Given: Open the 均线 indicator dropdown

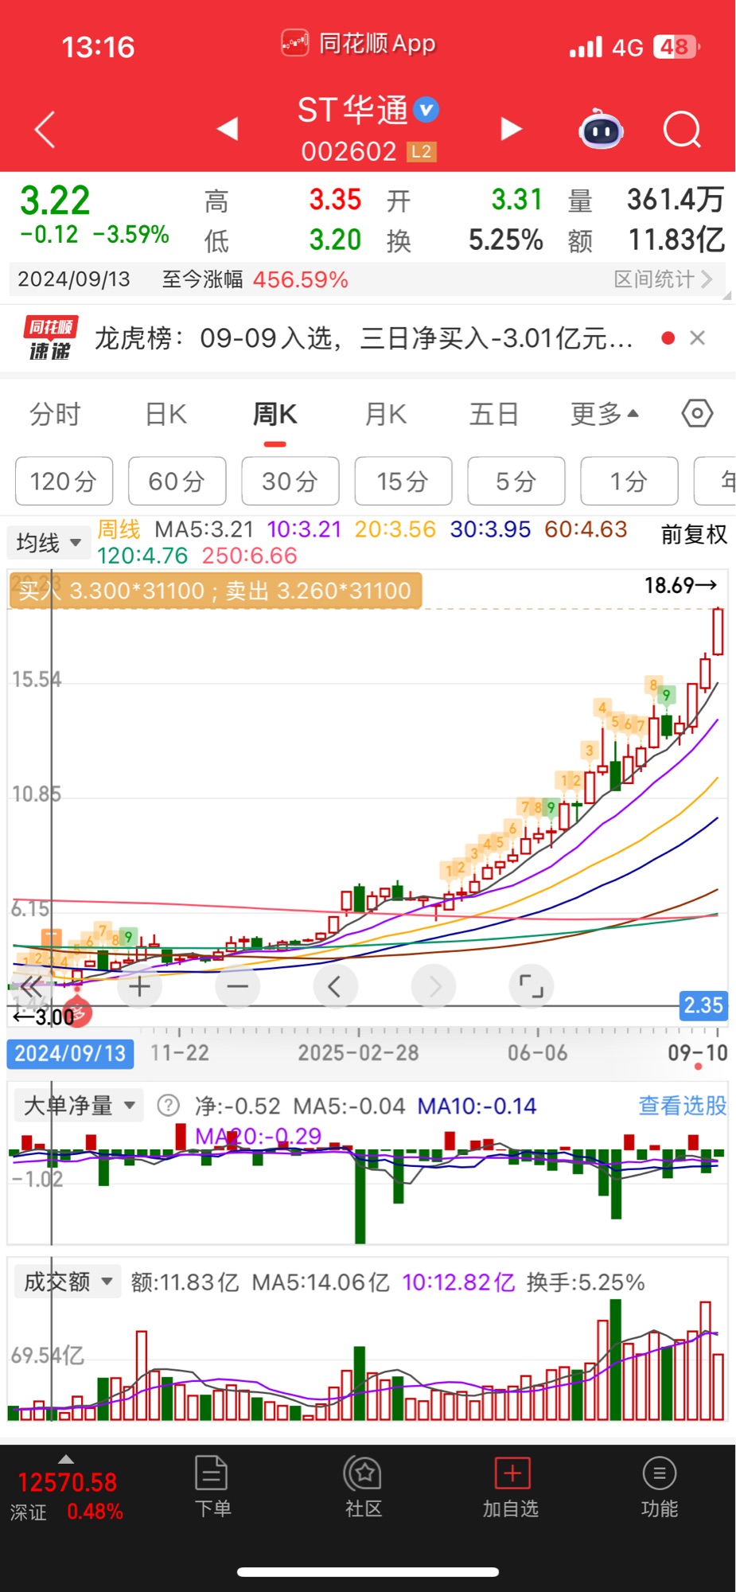Looking at the screenshot, I should point(49,543).
